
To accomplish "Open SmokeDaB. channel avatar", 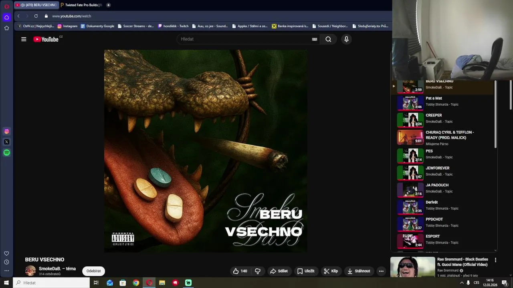I will click(30, 271).
